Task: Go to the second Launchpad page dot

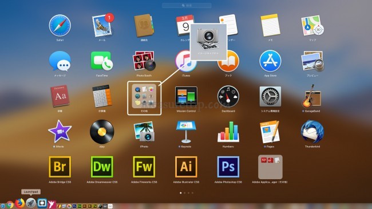Action: 185,193
